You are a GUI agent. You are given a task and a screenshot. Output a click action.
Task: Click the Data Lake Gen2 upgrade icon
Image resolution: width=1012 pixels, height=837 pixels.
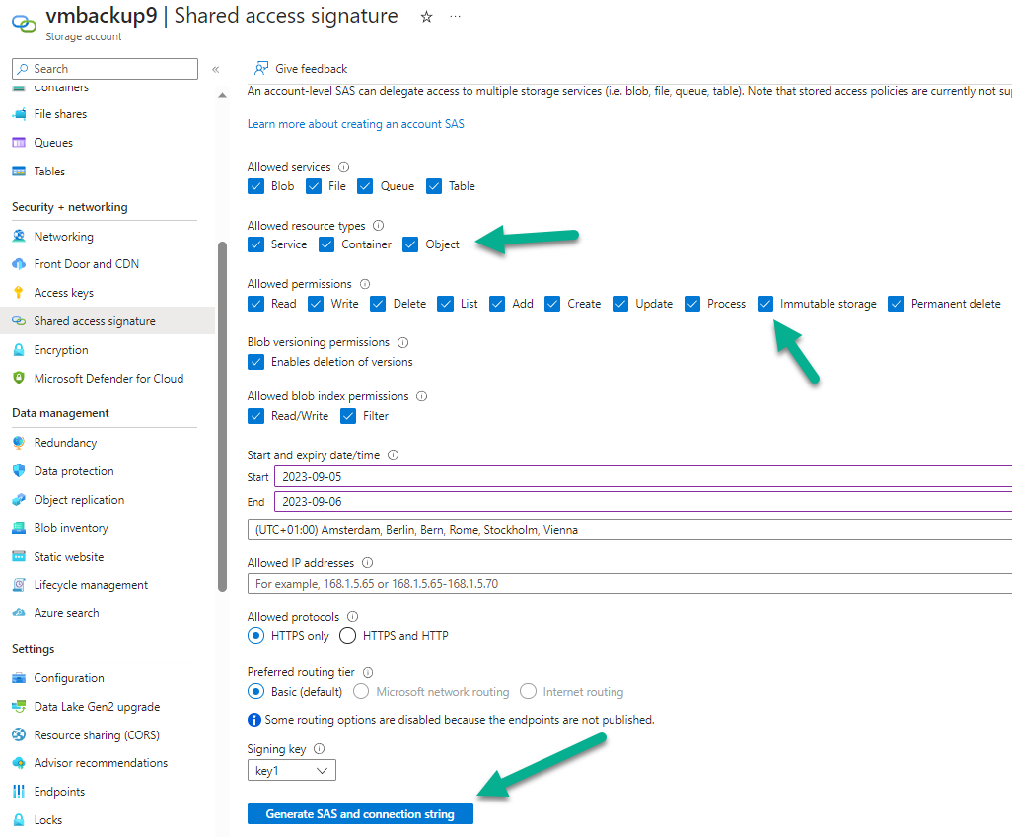pos(19,707)
